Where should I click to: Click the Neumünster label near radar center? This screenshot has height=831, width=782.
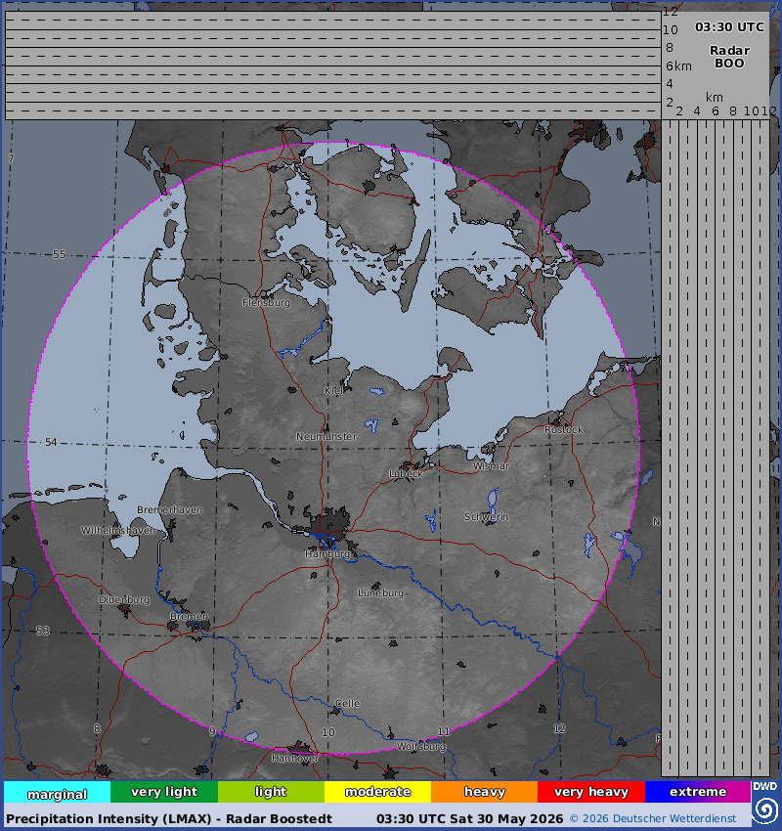coord(326,437)
